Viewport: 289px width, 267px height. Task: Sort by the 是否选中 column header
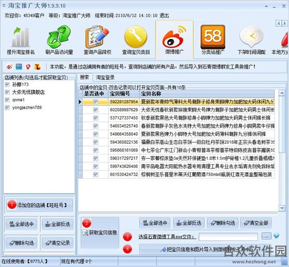pos(95,93)
